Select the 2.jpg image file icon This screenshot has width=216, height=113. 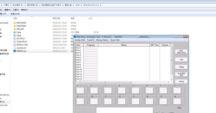tap(15, 35)
